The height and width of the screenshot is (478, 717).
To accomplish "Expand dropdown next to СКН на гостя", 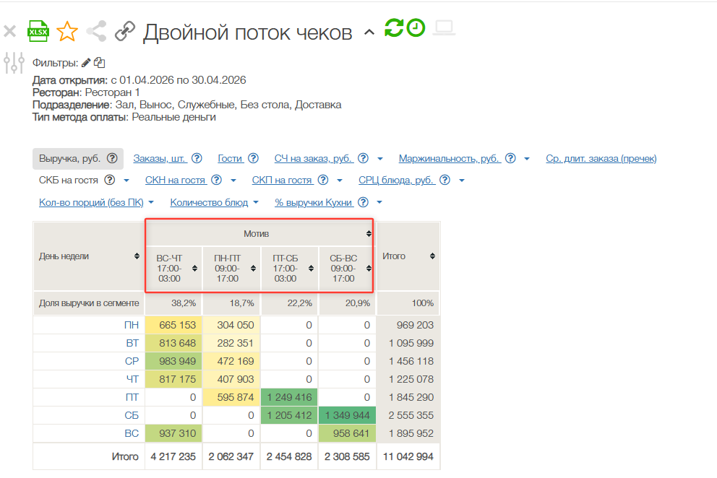I will tap(233, 181).
